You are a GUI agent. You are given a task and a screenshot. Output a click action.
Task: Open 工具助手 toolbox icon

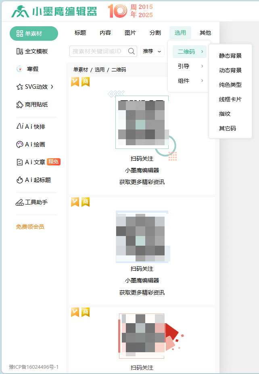click(19, 202)
